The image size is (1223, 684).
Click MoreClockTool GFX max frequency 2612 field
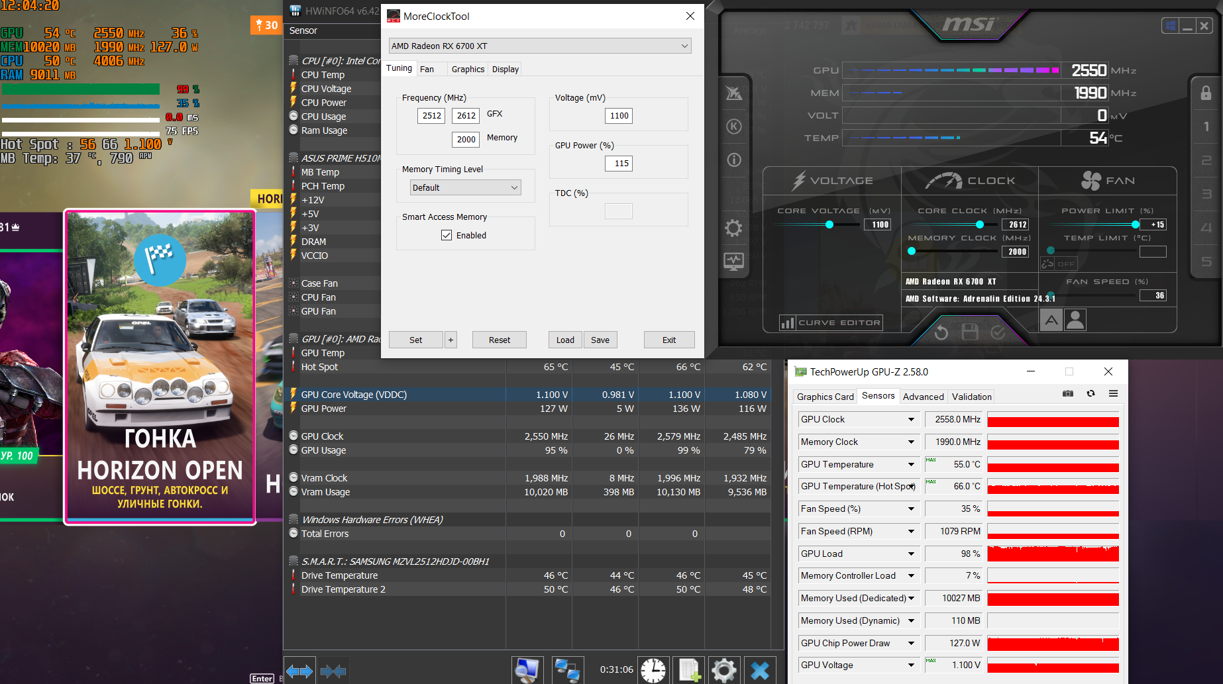click(x=466, y=116)
